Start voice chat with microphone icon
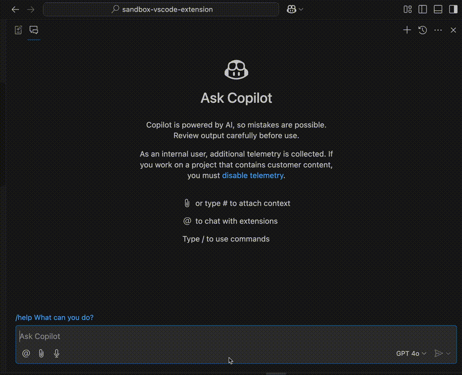 [57, 353]
